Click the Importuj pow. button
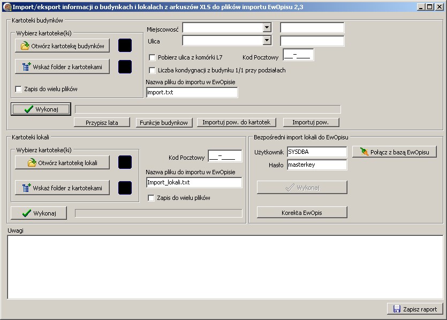The image size is (447, 320). click(x=311, y=122)
